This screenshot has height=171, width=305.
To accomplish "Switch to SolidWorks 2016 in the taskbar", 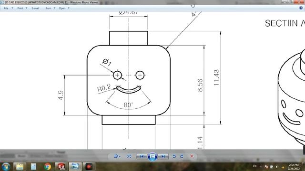I will (x=61, y=167).
